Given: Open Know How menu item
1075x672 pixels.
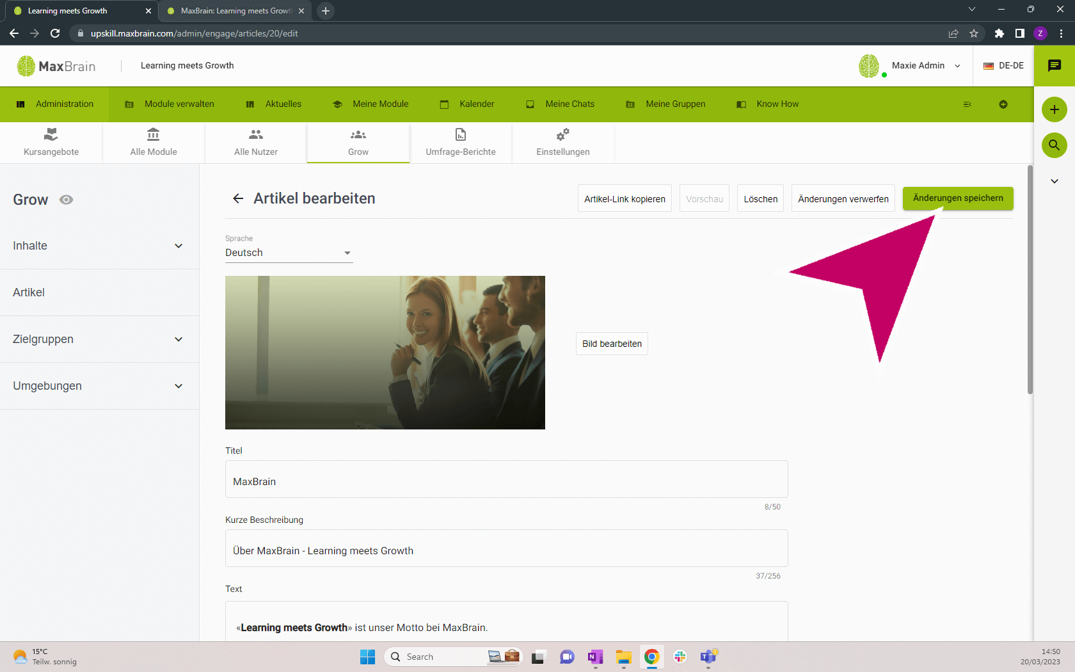Looking at the screenshot, I should click(x=768, y=104).
